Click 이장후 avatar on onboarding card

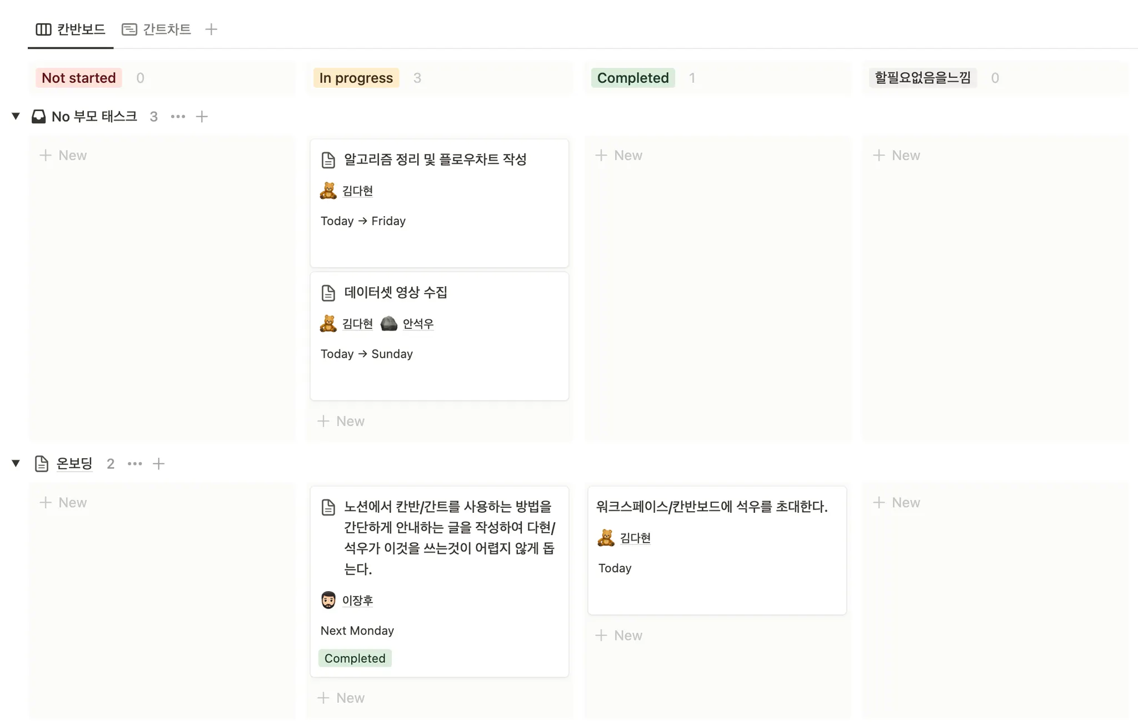click(328, 600)
